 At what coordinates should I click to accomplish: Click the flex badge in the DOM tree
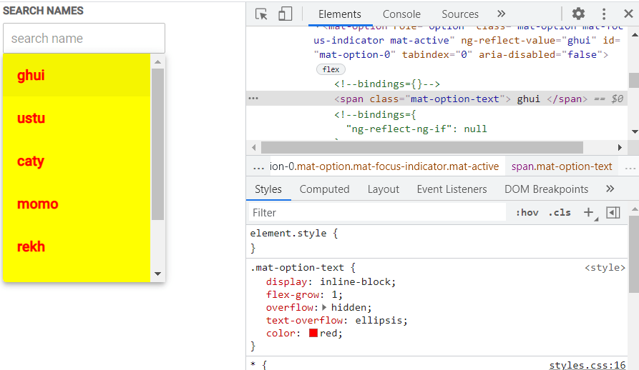point(331,69)
